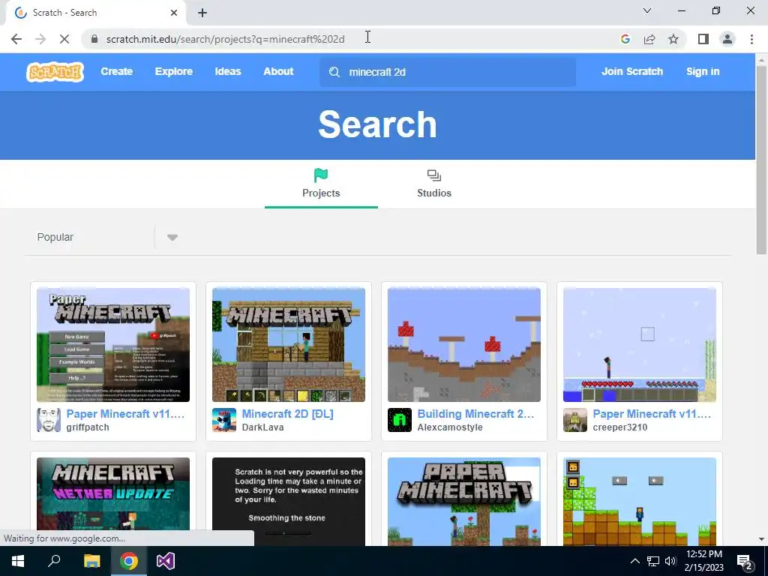Open the Create menu item
Screen dimensions: 768x576
pyautogui.click(x=116, y=71)
